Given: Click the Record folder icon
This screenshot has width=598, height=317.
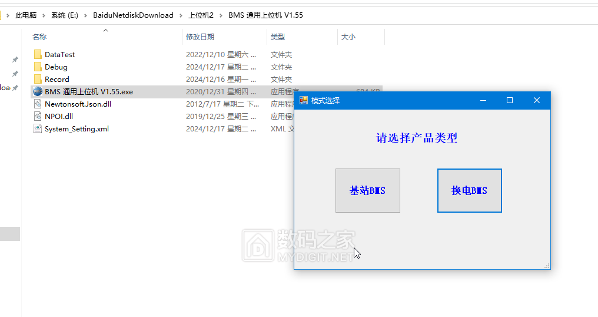Looking at the screenshot, I should click(x=38, y=79).
